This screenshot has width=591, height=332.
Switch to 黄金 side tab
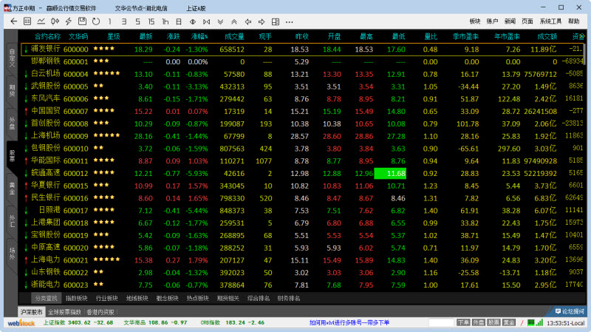(12, 189)
